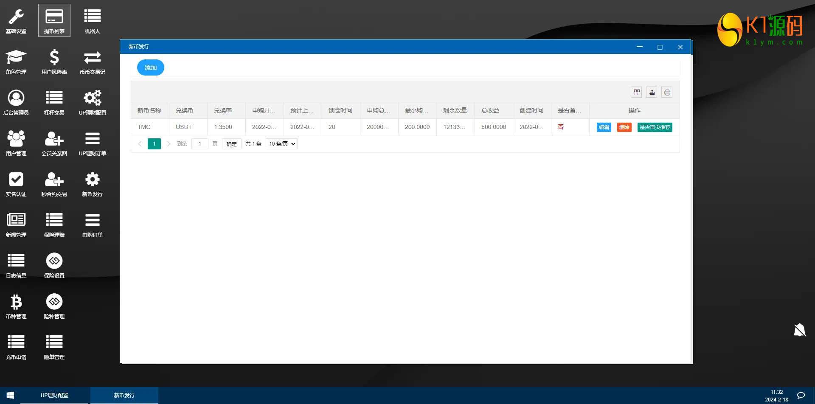This screenshot has height=404, width=815.
Task: Click the blue 添加 button
Action: (x=151, y=67)
